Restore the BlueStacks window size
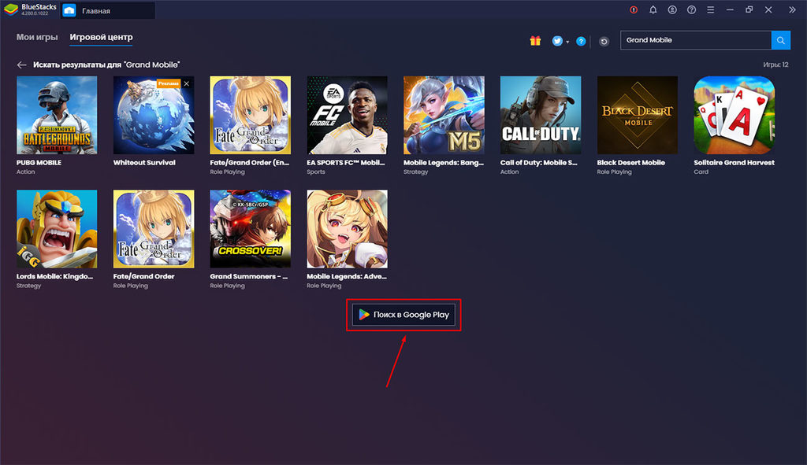 (749, 9)
